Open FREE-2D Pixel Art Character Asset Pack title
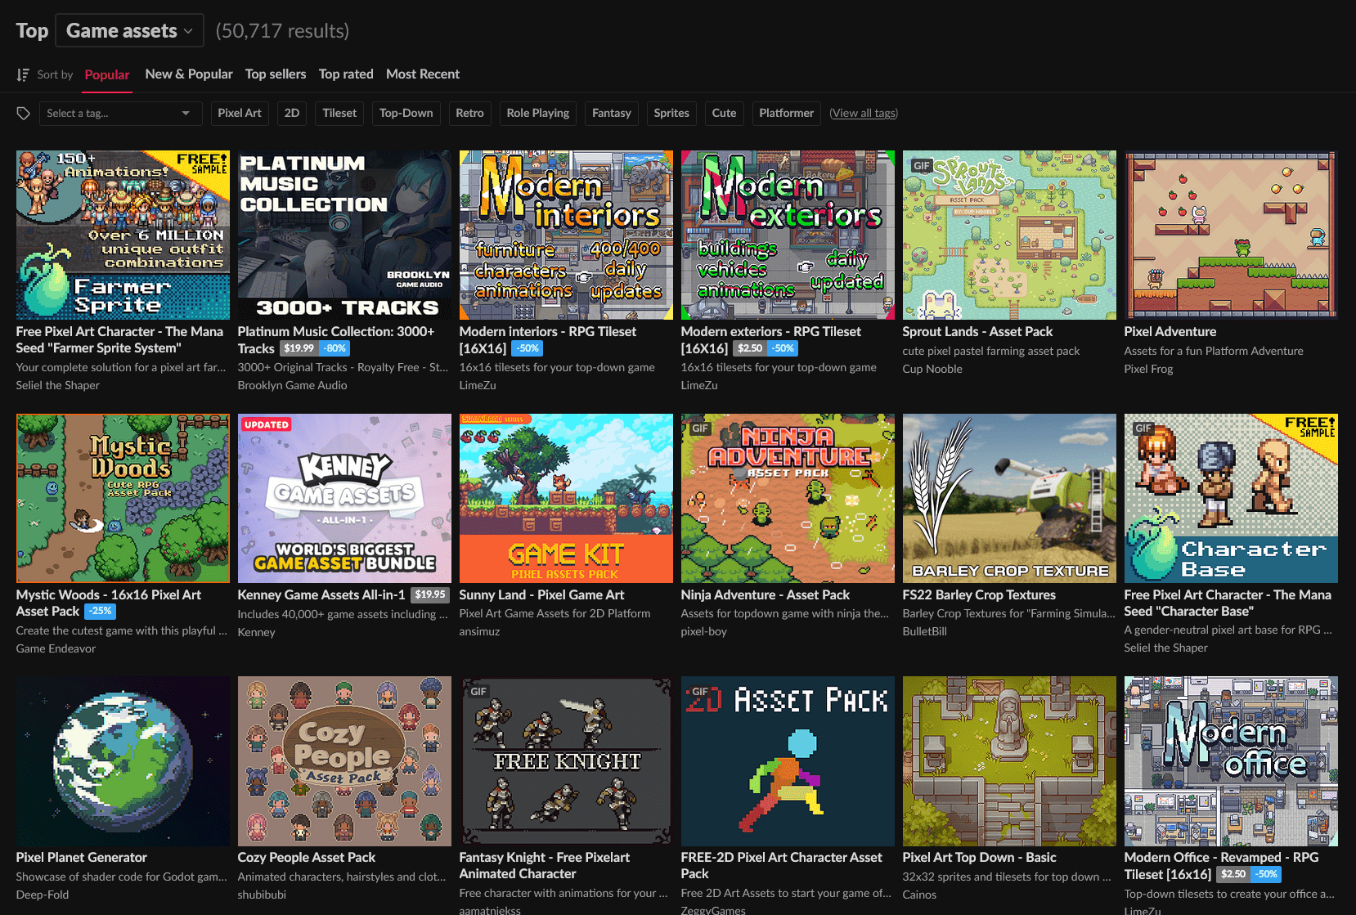 click(782, 865)
